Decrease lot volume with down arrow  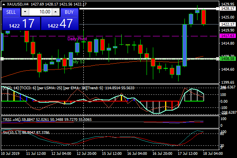point(25,12)
